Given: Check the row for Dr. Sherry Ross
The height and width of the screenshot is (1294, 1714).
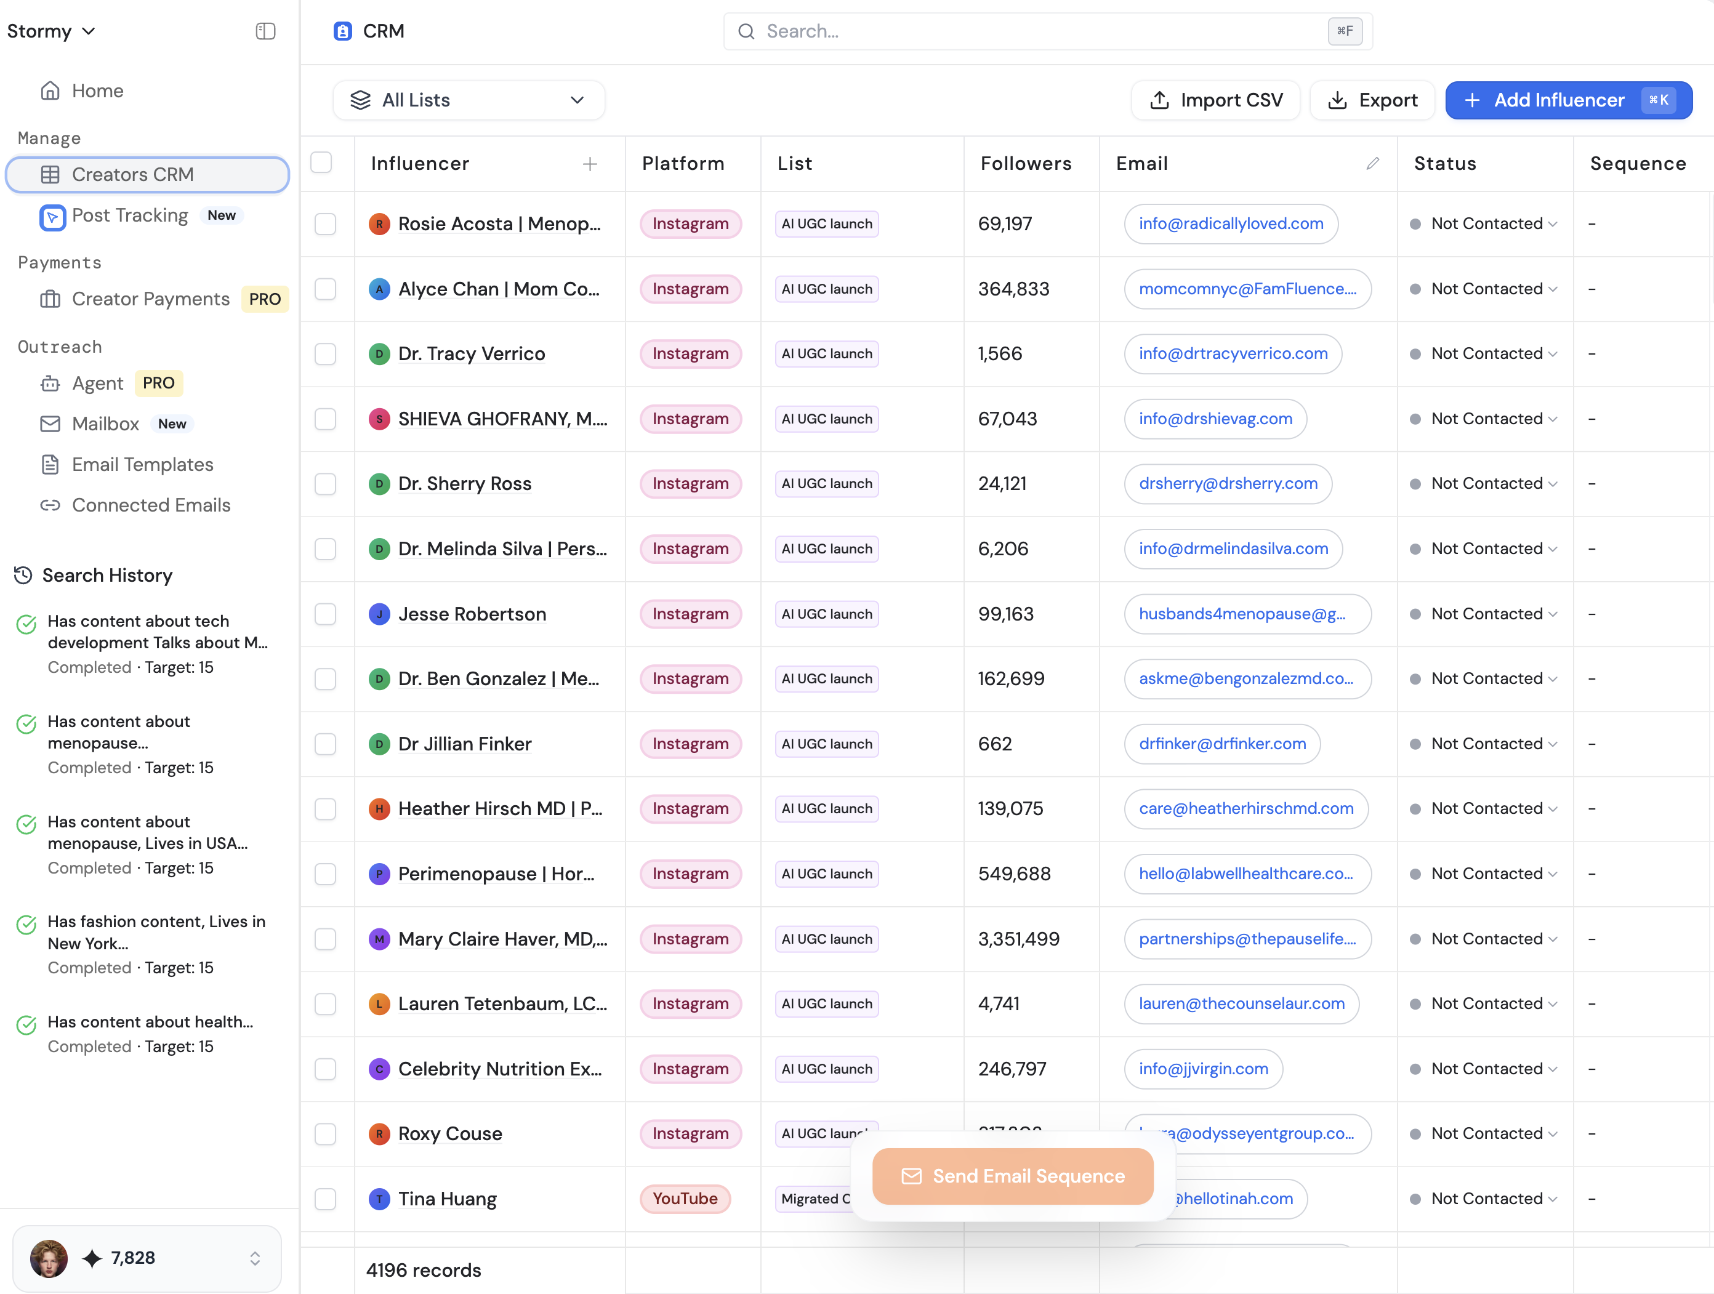Looking at the screenshot, I should (326, 483).
